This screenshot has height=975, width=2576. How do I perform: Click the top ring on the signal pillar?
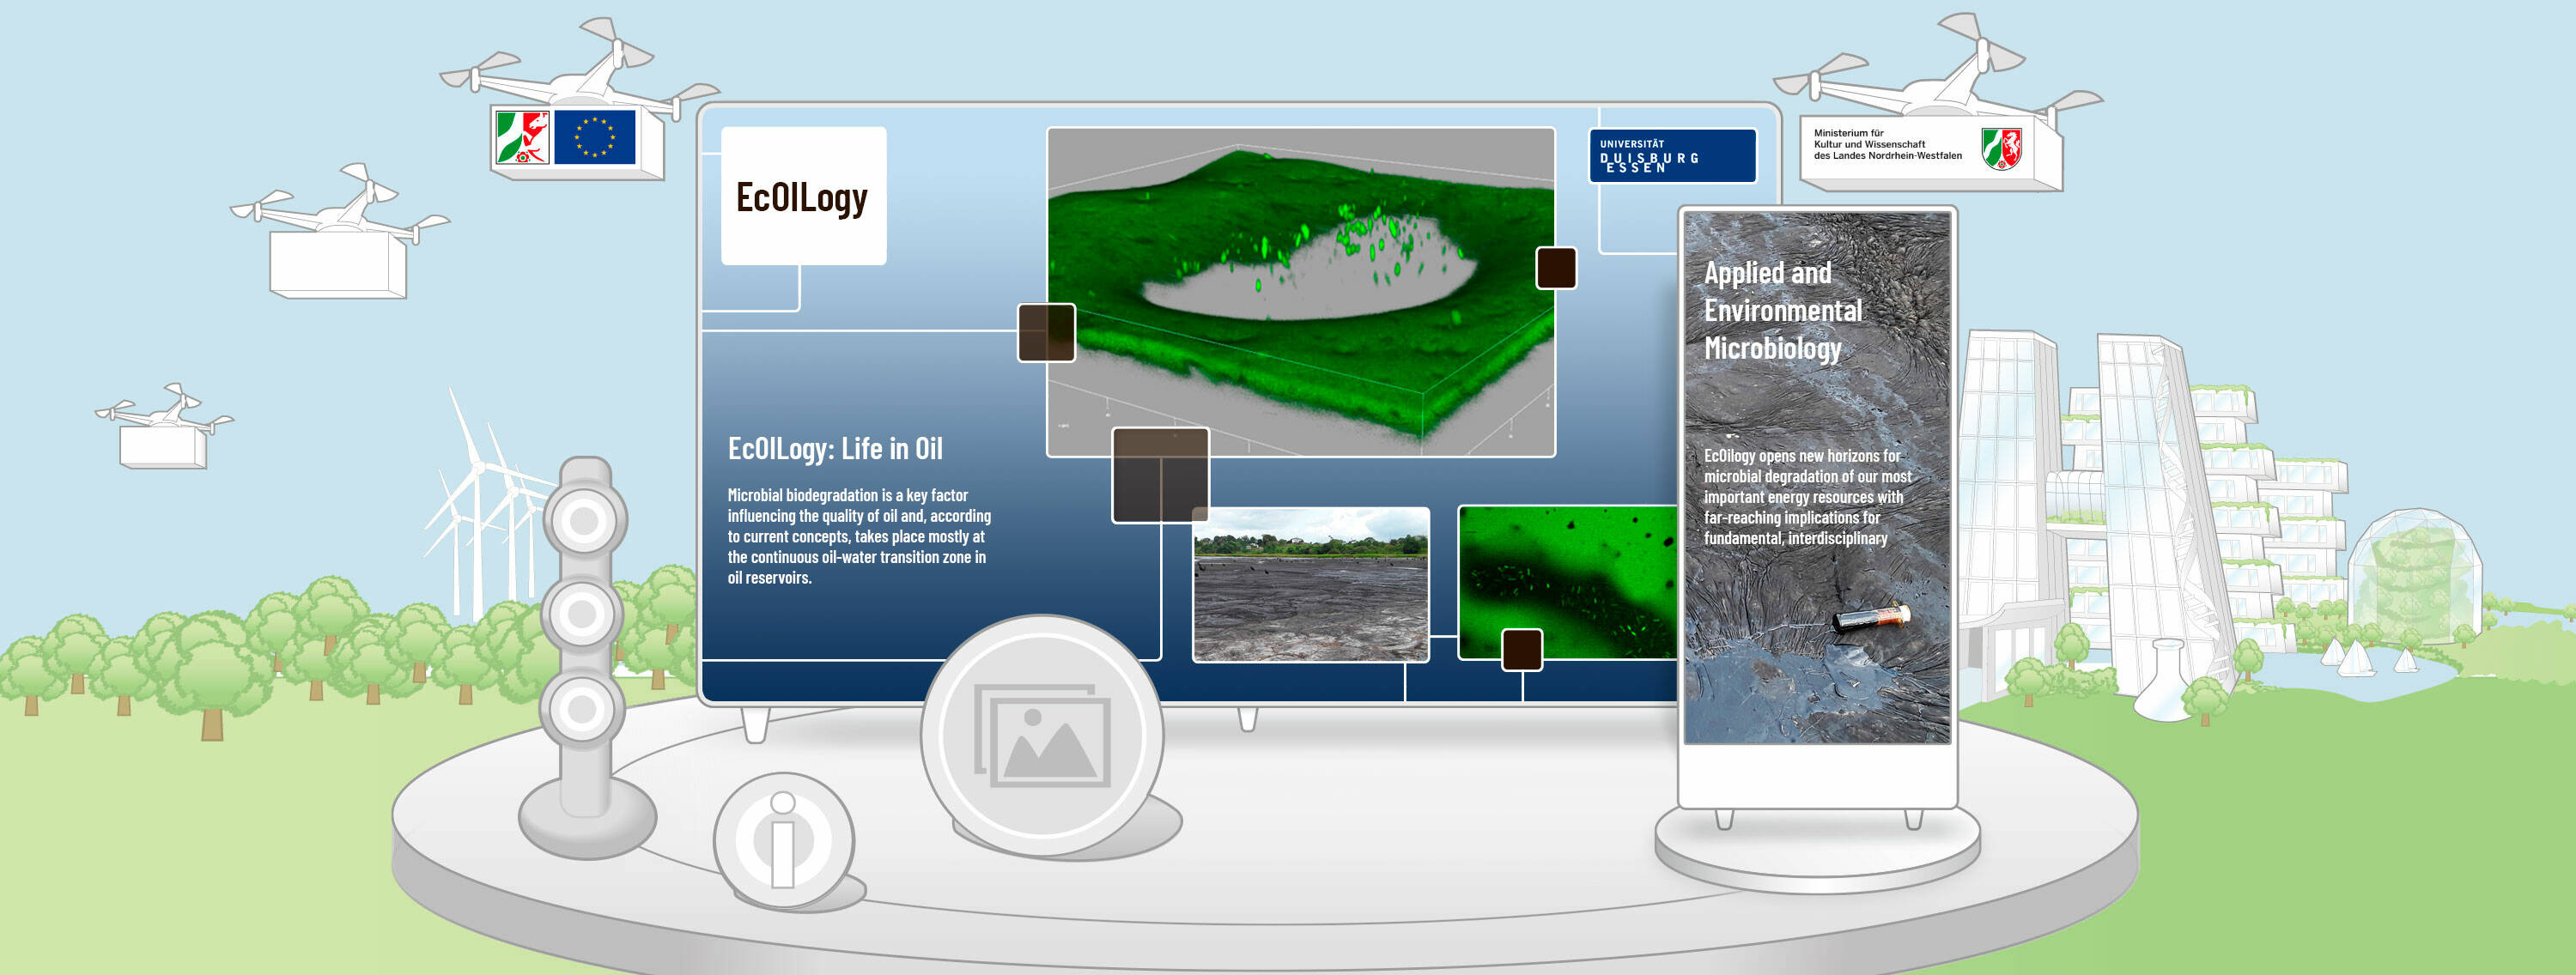pyautogui.click(x=584, y=520)
